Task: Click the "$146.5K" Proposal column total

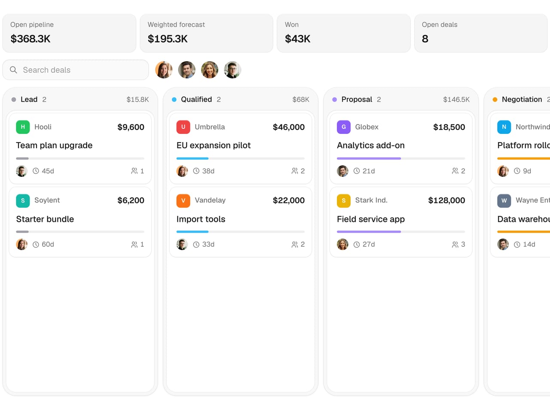Action: [456, 100]
